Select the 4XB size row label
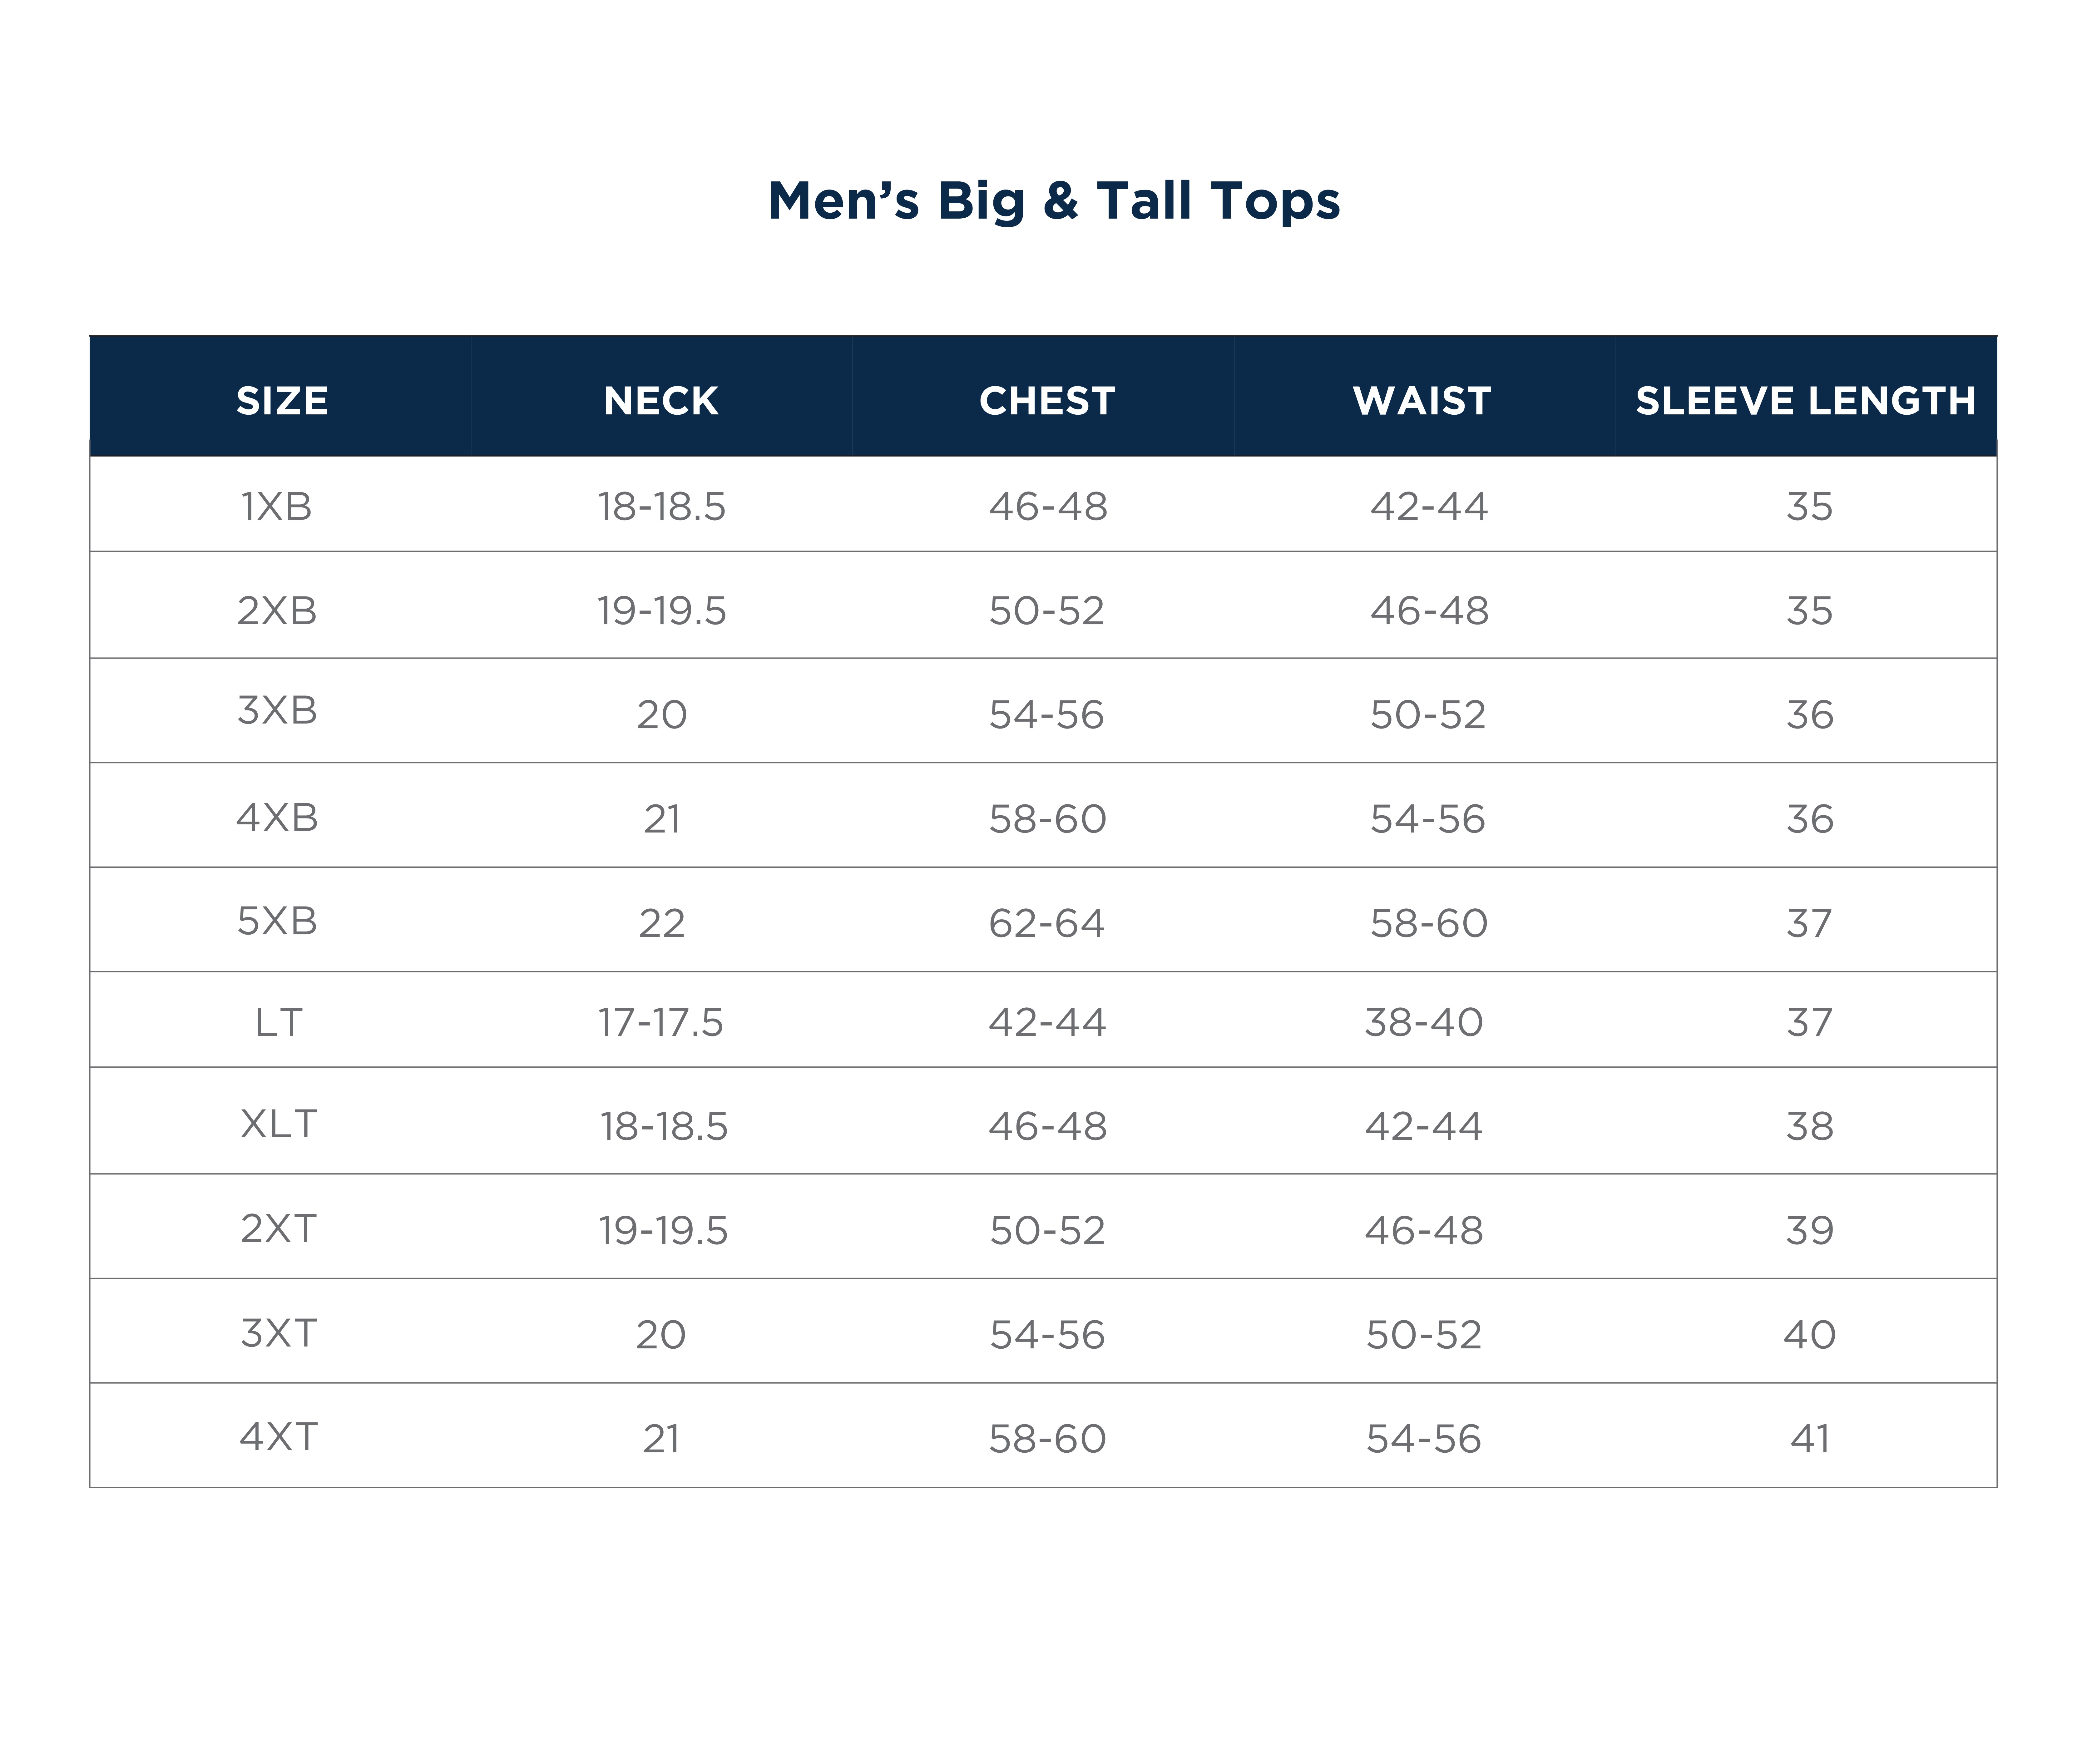Image resolution: width=2082 pixels, height=1764 pixels. (x=277, y=818)
